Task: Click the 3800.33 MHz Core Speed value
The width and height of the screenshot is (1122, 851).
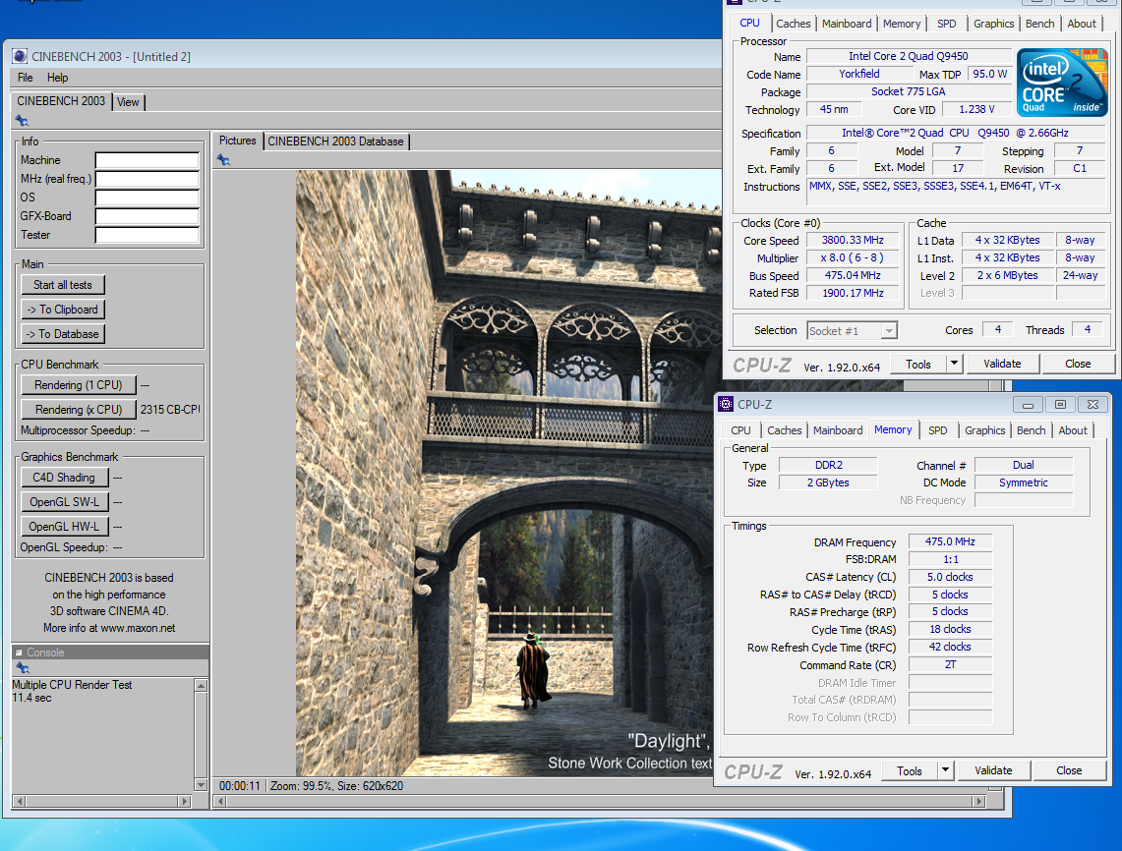Action: [x=853, y=241]
